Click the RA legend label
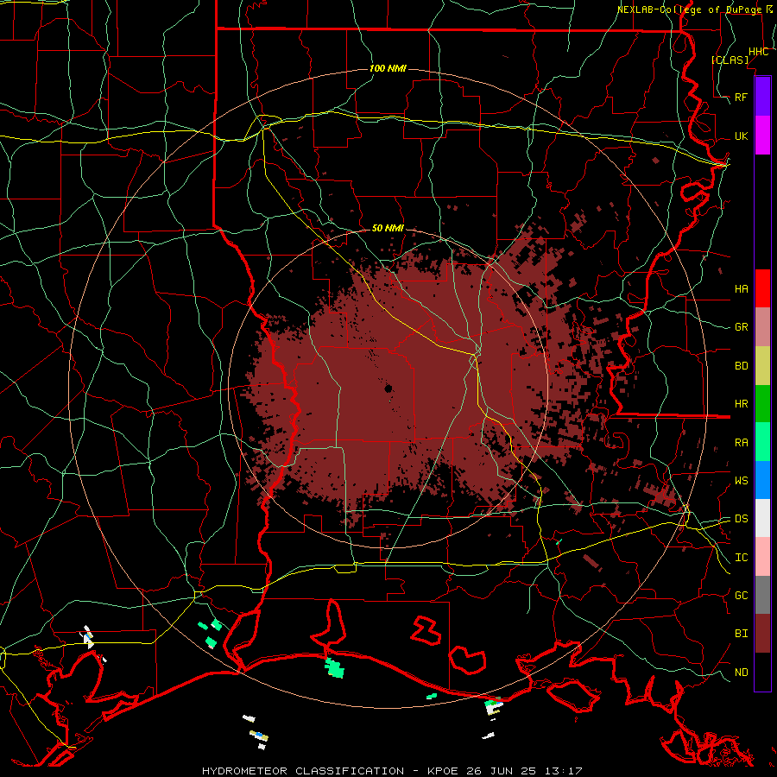The height and width of the screenshot is (777, 777). (x=741, y=443)
